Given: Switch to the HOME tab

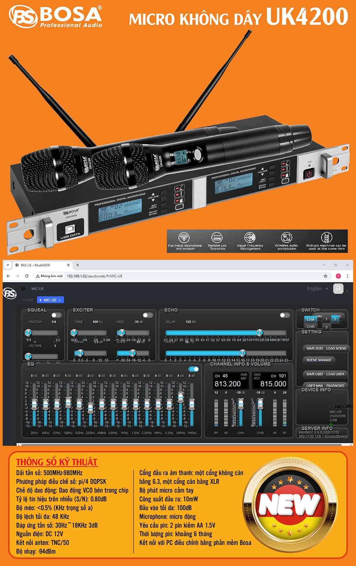Looking at the screenshot, I should pyautogui.click(x=28, y=300).
